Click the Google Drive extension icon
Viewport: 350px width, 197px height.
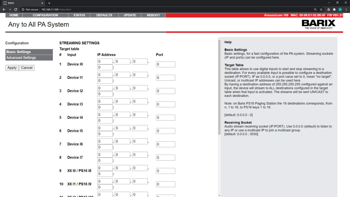tap(329, 10)
